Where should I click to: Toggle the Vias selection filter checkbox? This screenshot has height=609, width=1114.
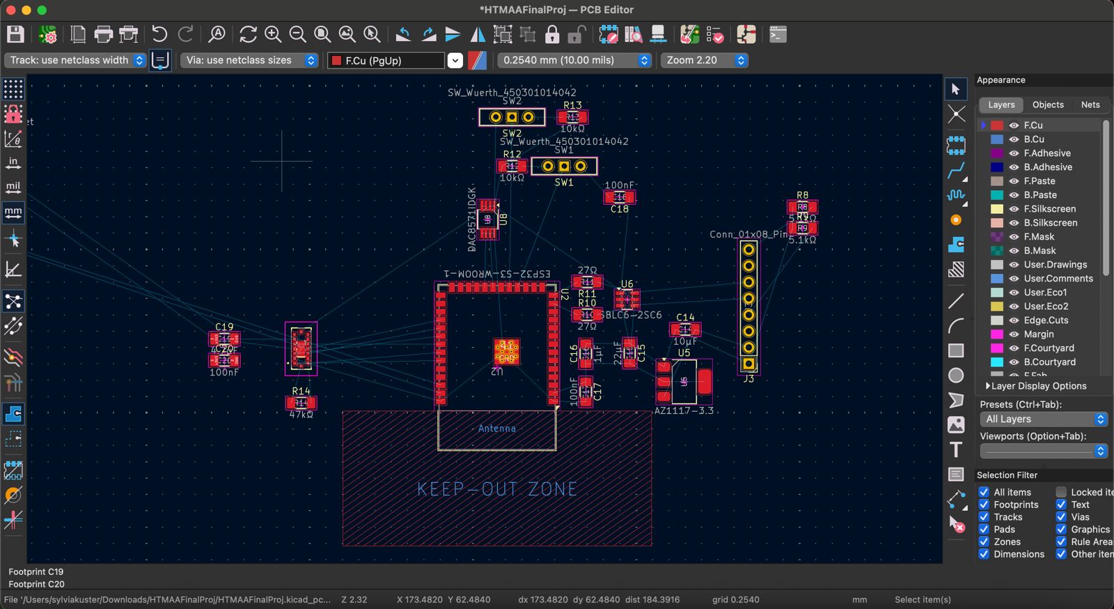(x=1061, y=517)
